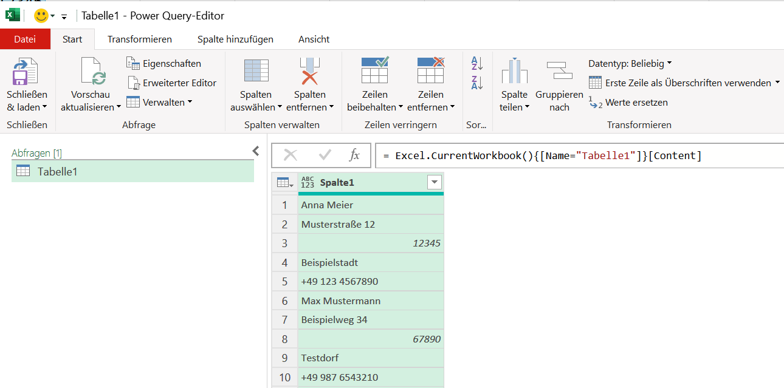Click the Schließen & laden icon
The image size is (784, 388).
[26, 72]
